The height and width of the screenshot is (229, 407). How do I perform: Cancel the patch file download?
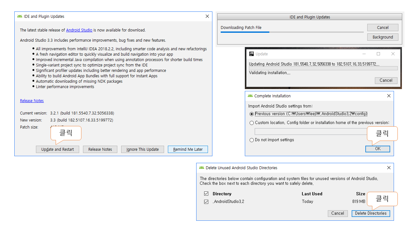pos(383,28)
